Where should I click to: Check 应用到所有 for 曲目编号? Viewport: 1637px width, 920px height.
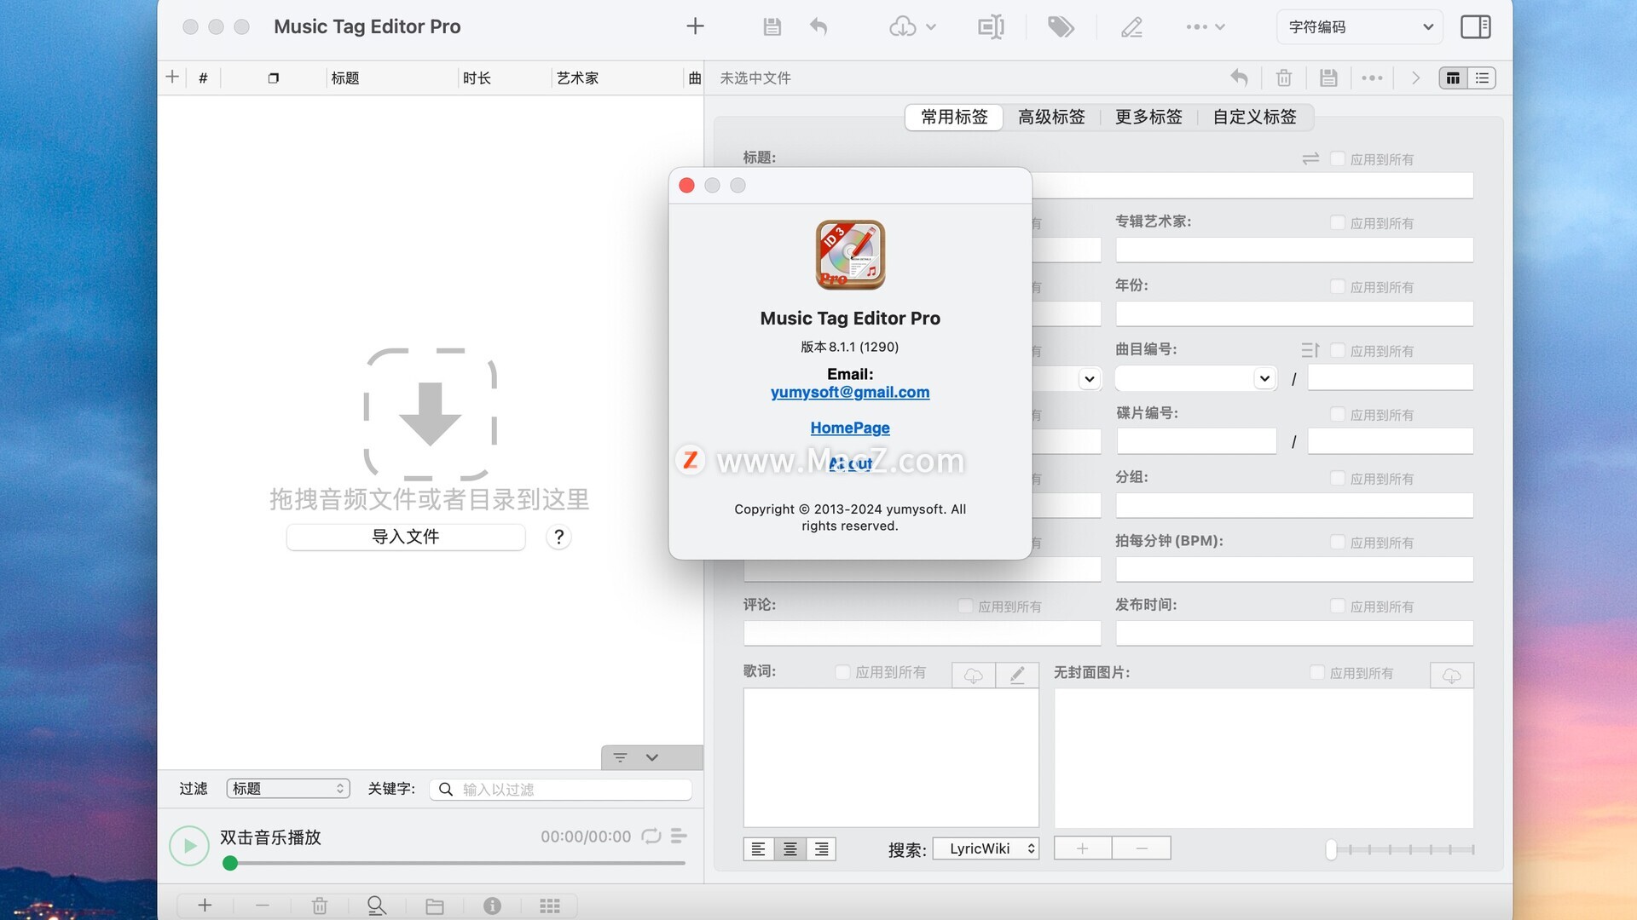point(1338,350)
